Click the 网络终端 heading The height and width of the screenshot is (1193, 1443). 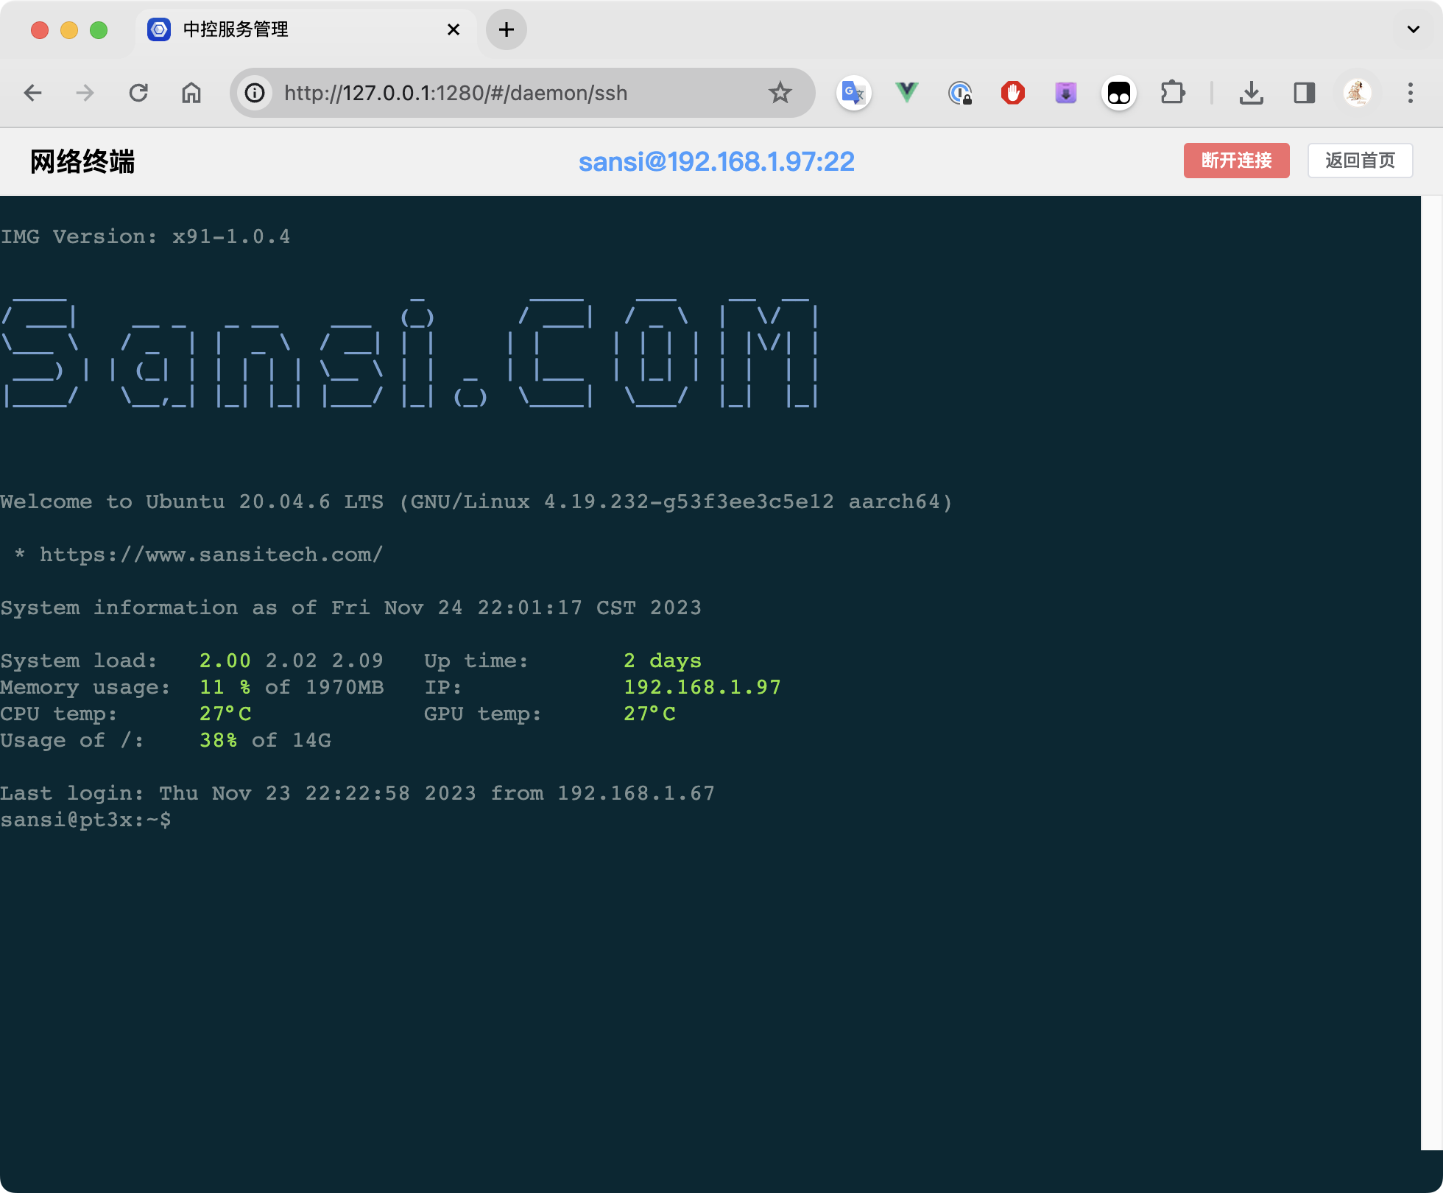click(x=82, y=161)
